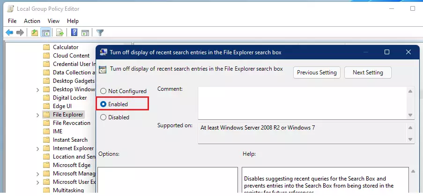
Task: Click the Up one level folder icon
Action: (x=35, y=33)
